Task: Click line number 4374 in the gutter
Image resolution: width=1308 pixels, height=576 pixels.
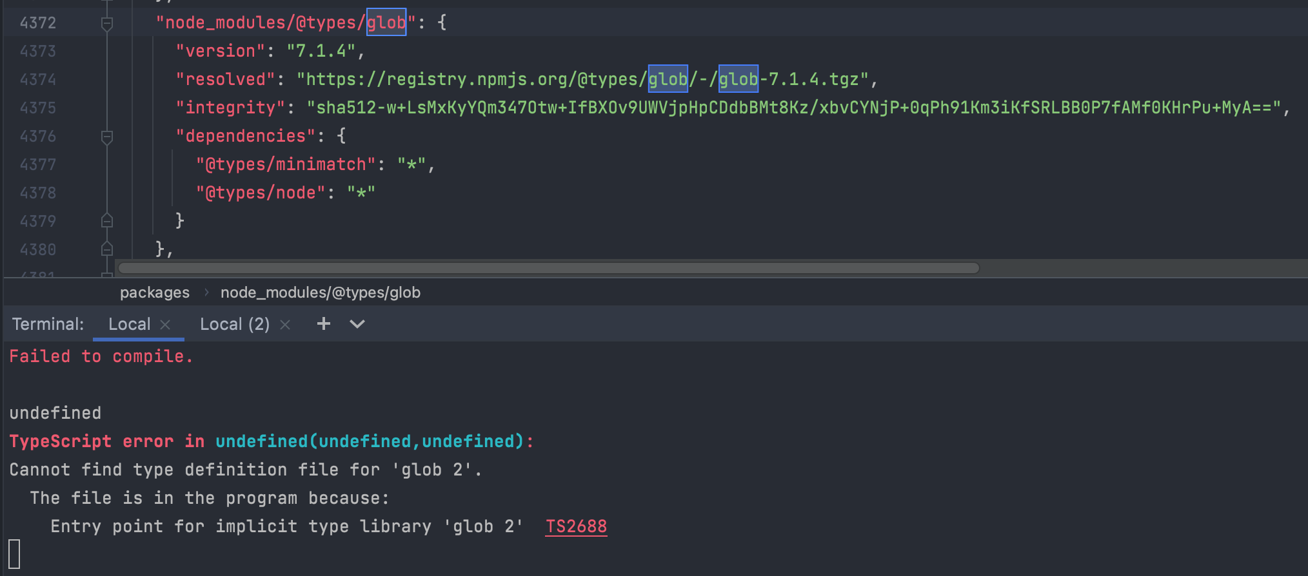Action: pos(38,79)
